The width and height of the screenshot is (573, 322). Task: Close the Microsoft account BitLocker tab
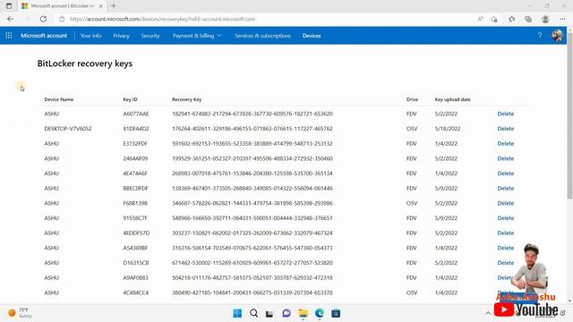pyautogui.click(x=101, y=6)
